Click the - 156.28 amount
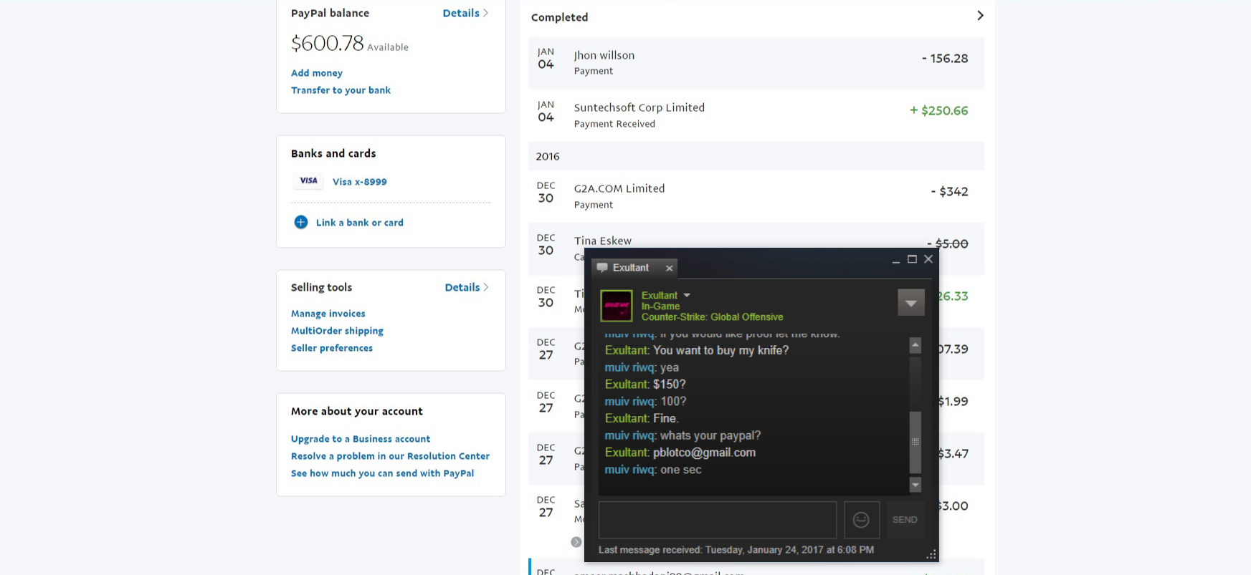Image resolution: width=1251 pixels, height=575 pixels. tap(945, 58)
